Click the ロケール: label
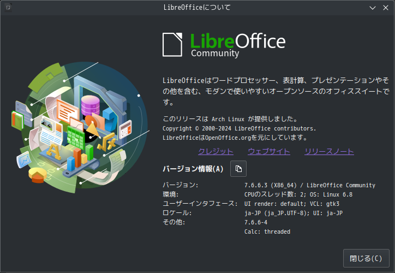This screenshot has width=395, height=273. tap(177, 213)
